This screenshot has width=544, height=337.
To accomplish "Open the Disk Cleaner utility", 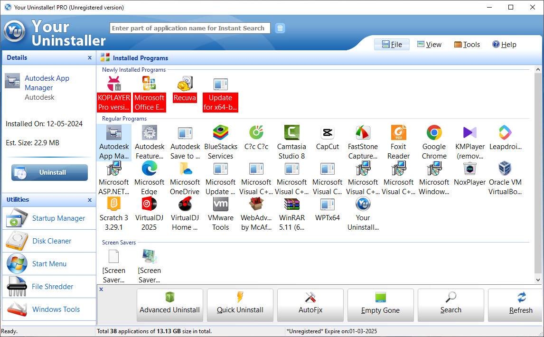I will pyautogui.click(x=51, y=241).
